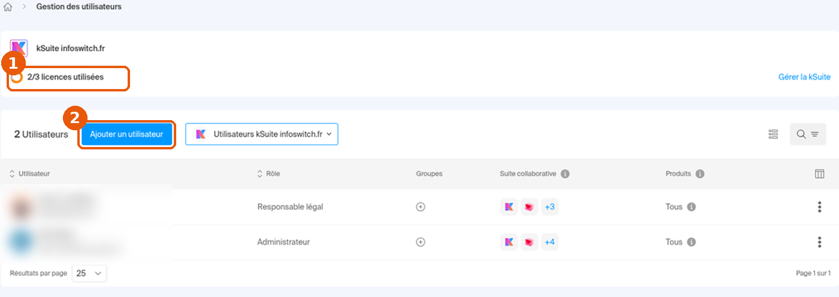Go to home via breadcrumb house icon
Image resolution: width=839 pixels, height=297 pixels.
tap(8, 7)
